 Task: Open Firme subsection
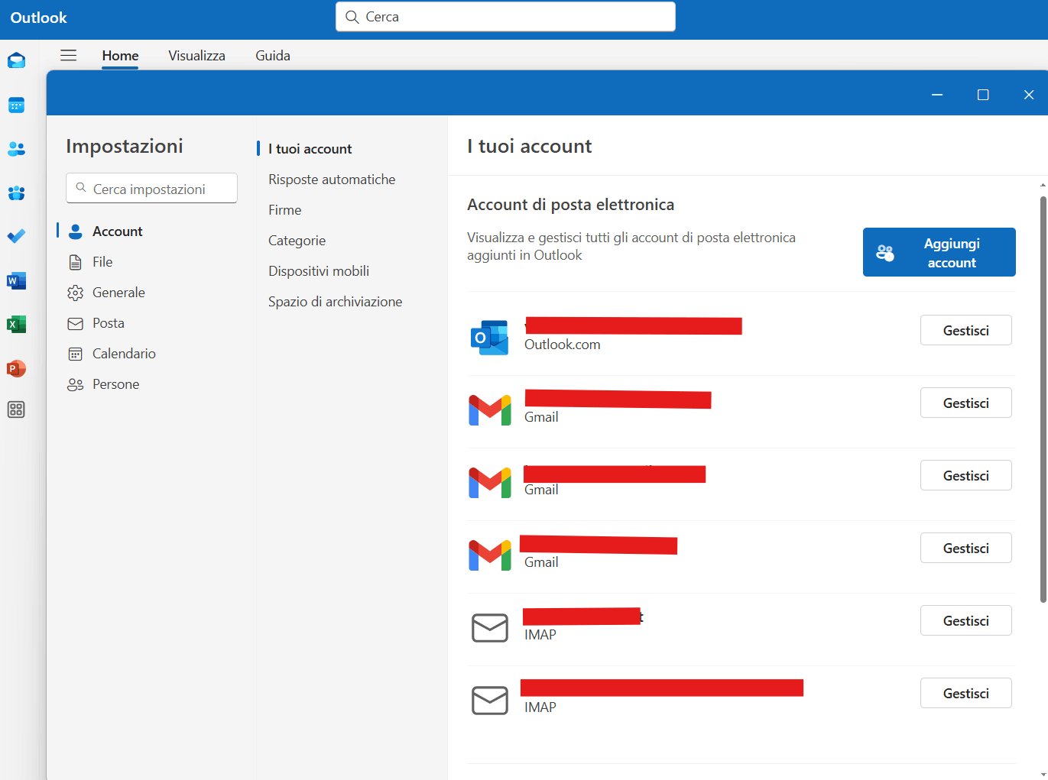[284, 210]
